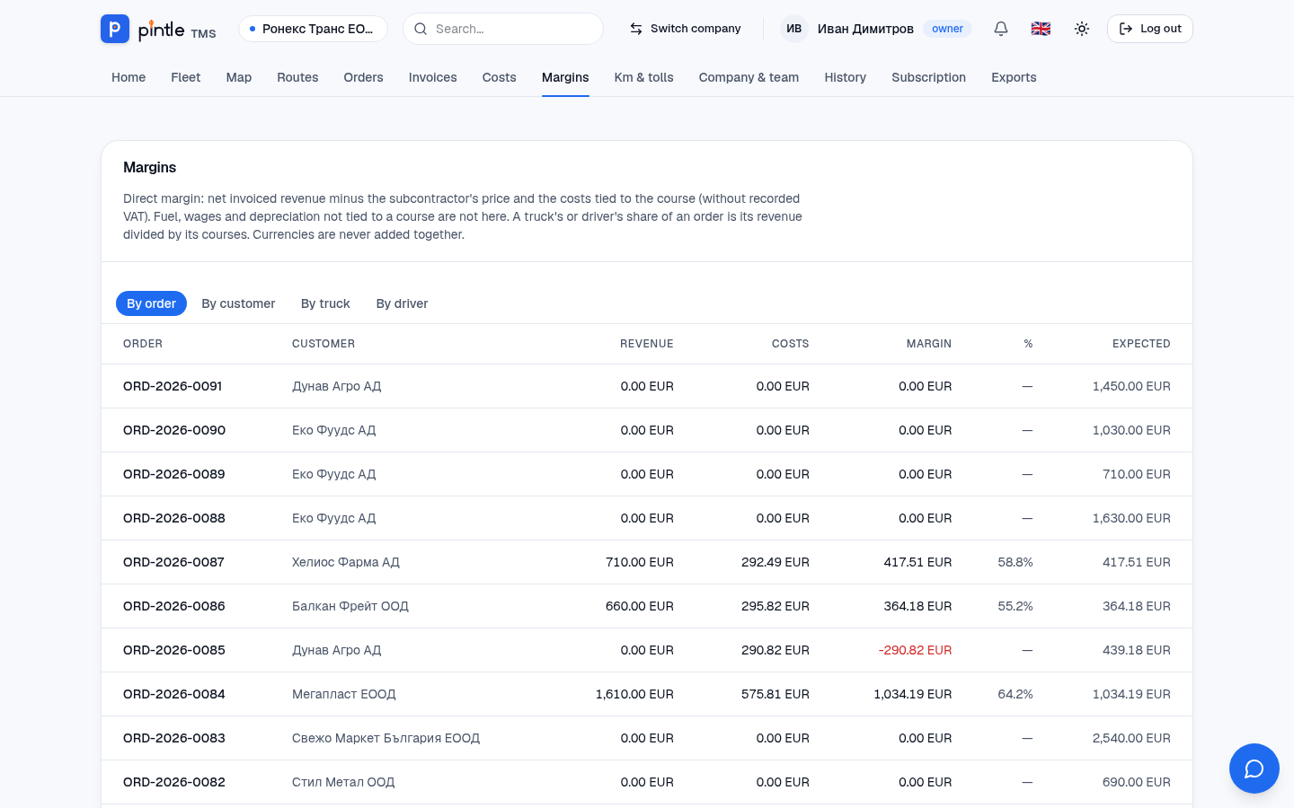Open the Ронекс Транс company selector
This screenshot has height=808, width=1294.
click(313, 29)
